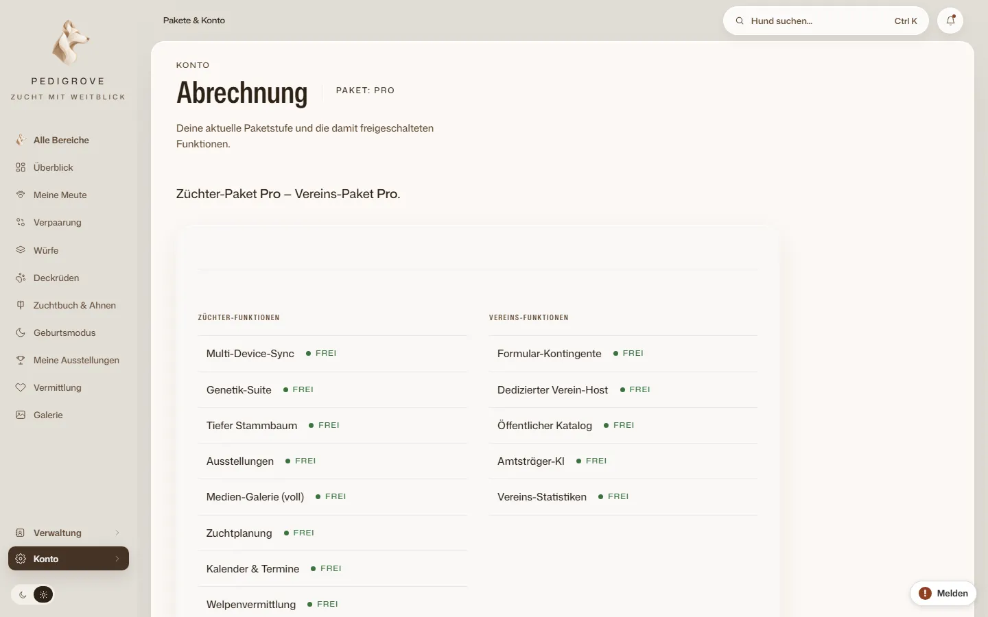Image resolution: width=988 pixels, height=617 pixels.
Task: Click the Ctrl K shortcut hint
Action: tap(906, 21)
